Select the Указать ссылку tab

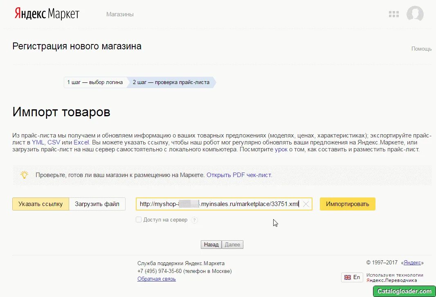tap(40, 204)
